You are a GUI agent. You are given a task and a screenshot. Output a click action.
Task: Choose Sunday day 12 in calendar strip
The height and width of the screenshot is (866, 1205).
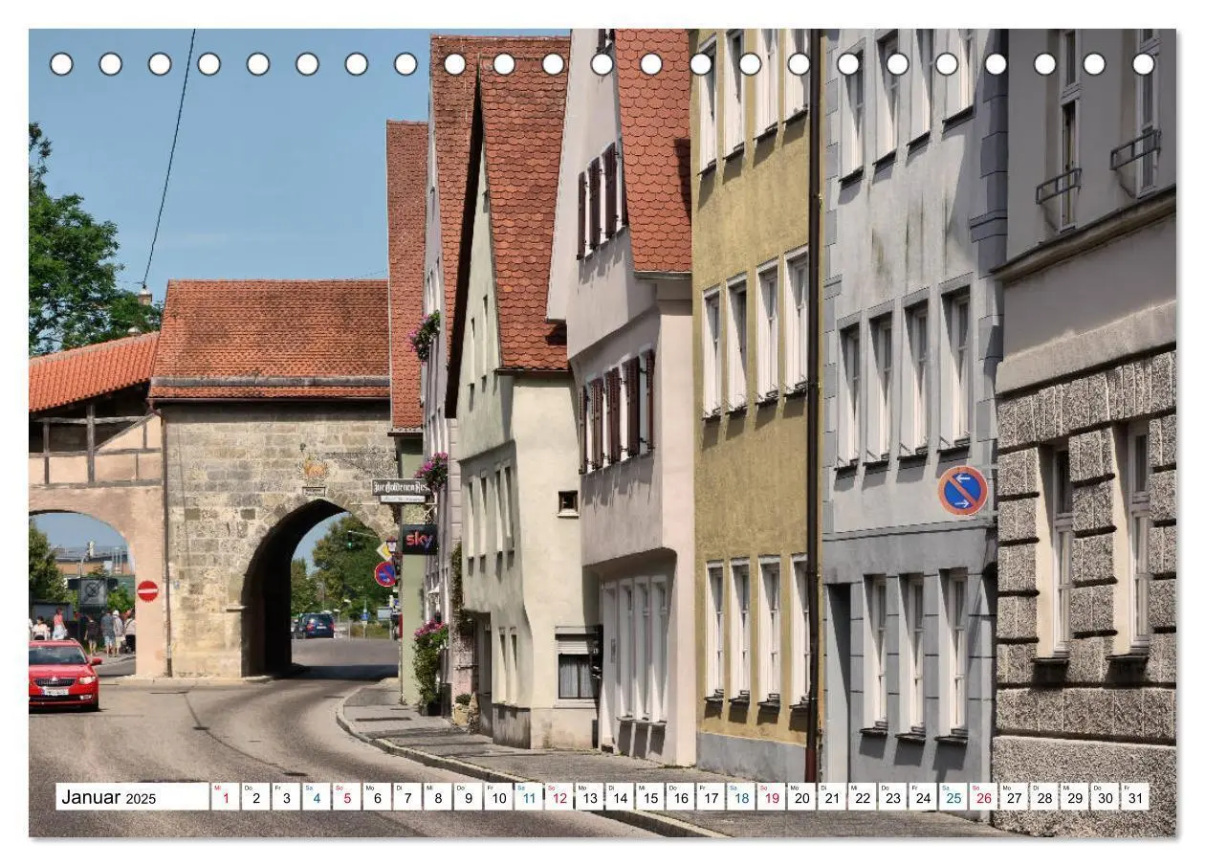pyautogui.click(x=559, y=796)
